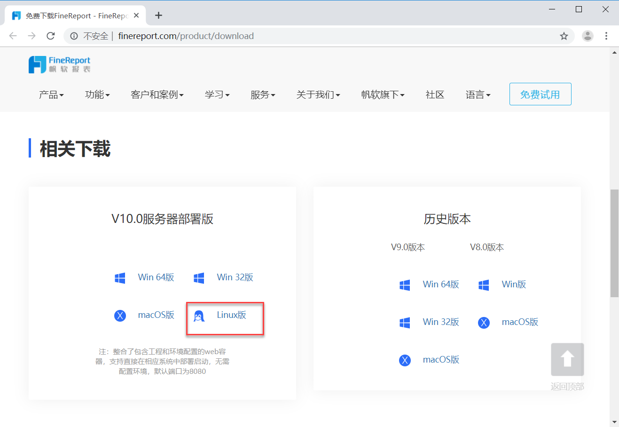
Task: Click the 历史版本 card title
Action: pyautogui.click(x=447, y=219)
